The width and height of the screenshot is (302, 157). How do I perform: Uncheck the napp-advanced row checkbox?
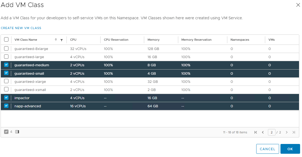point(6,106)
